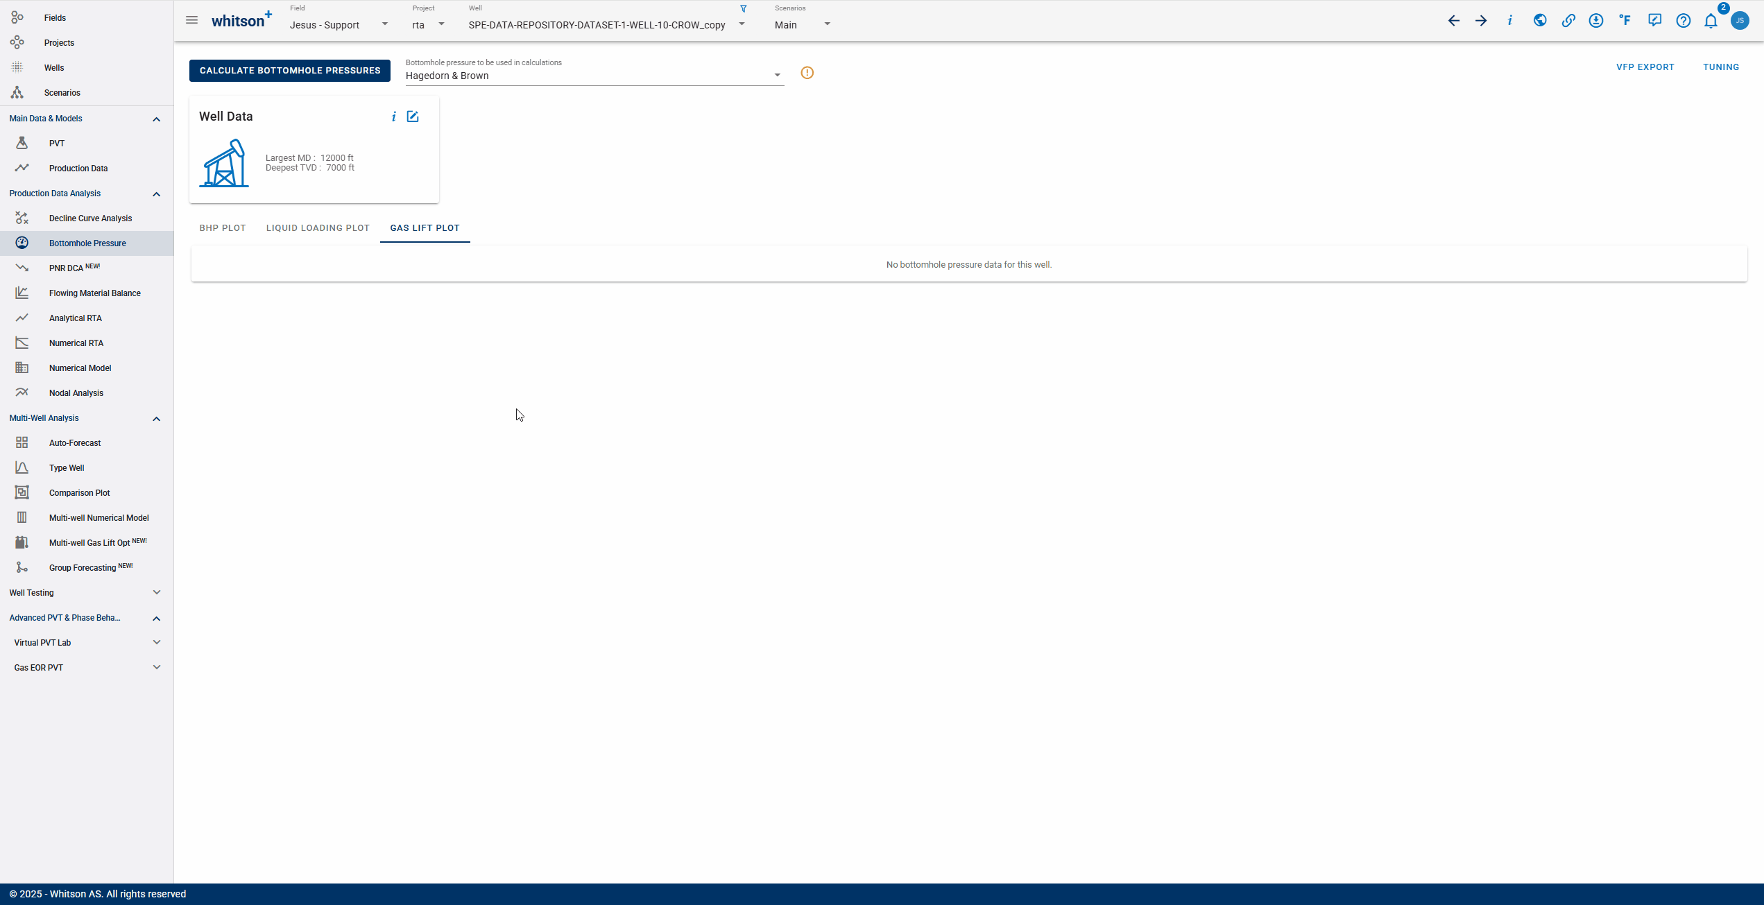The image size is (1764, 905).
Task: Click the edit Well Data pencil icon
Action: (x=413, y=117)
